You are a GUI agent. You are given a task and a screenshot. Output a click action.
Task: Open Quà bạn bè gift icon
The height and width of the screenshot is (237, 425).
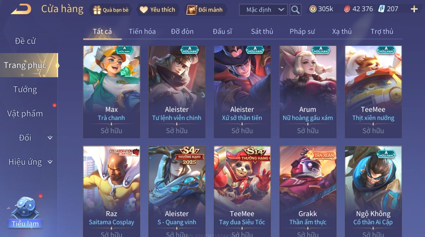(x=97, y=10)
